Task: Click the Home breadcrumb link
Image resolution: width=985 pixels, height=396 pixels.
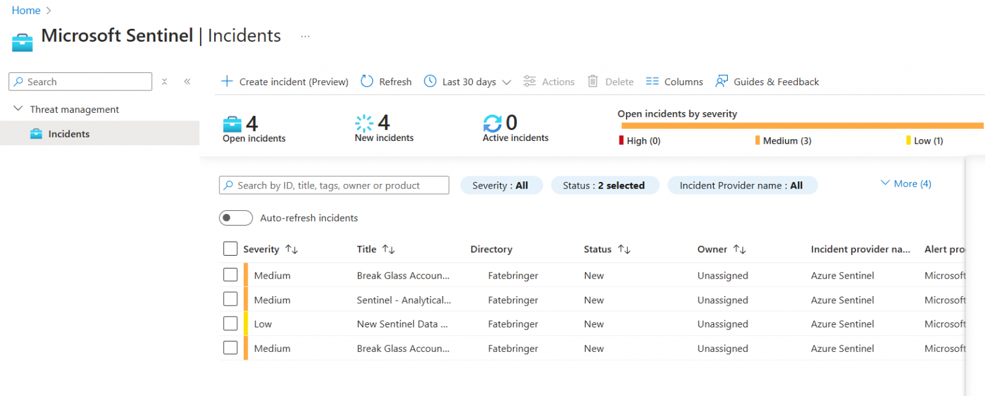Action: pyautogui.click(x=26, y=10)
